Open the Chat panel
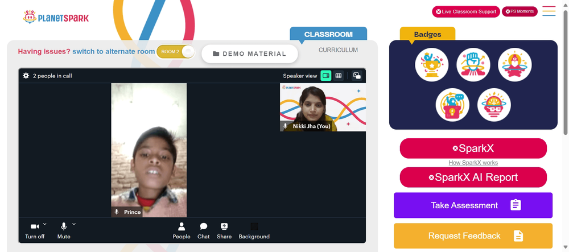This screenshot has height=252, width=569. tap(204, 231)
